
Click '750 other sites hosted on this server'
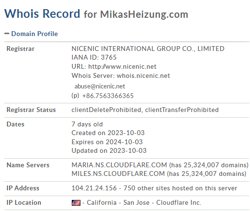180,188
